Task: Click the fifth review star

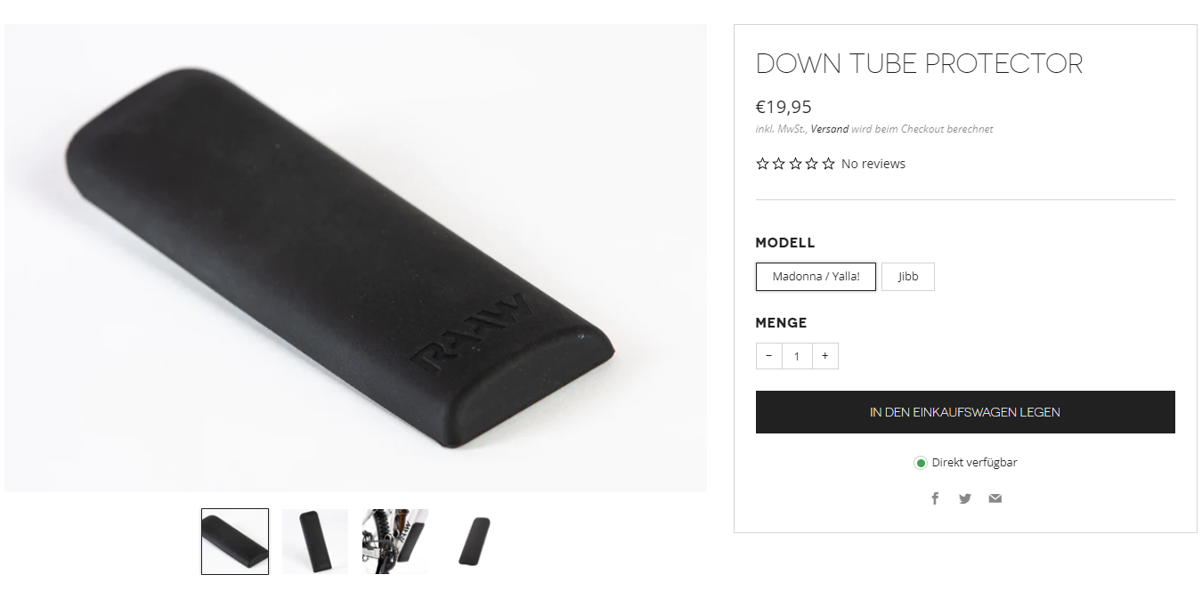Action: pos(829,164)
